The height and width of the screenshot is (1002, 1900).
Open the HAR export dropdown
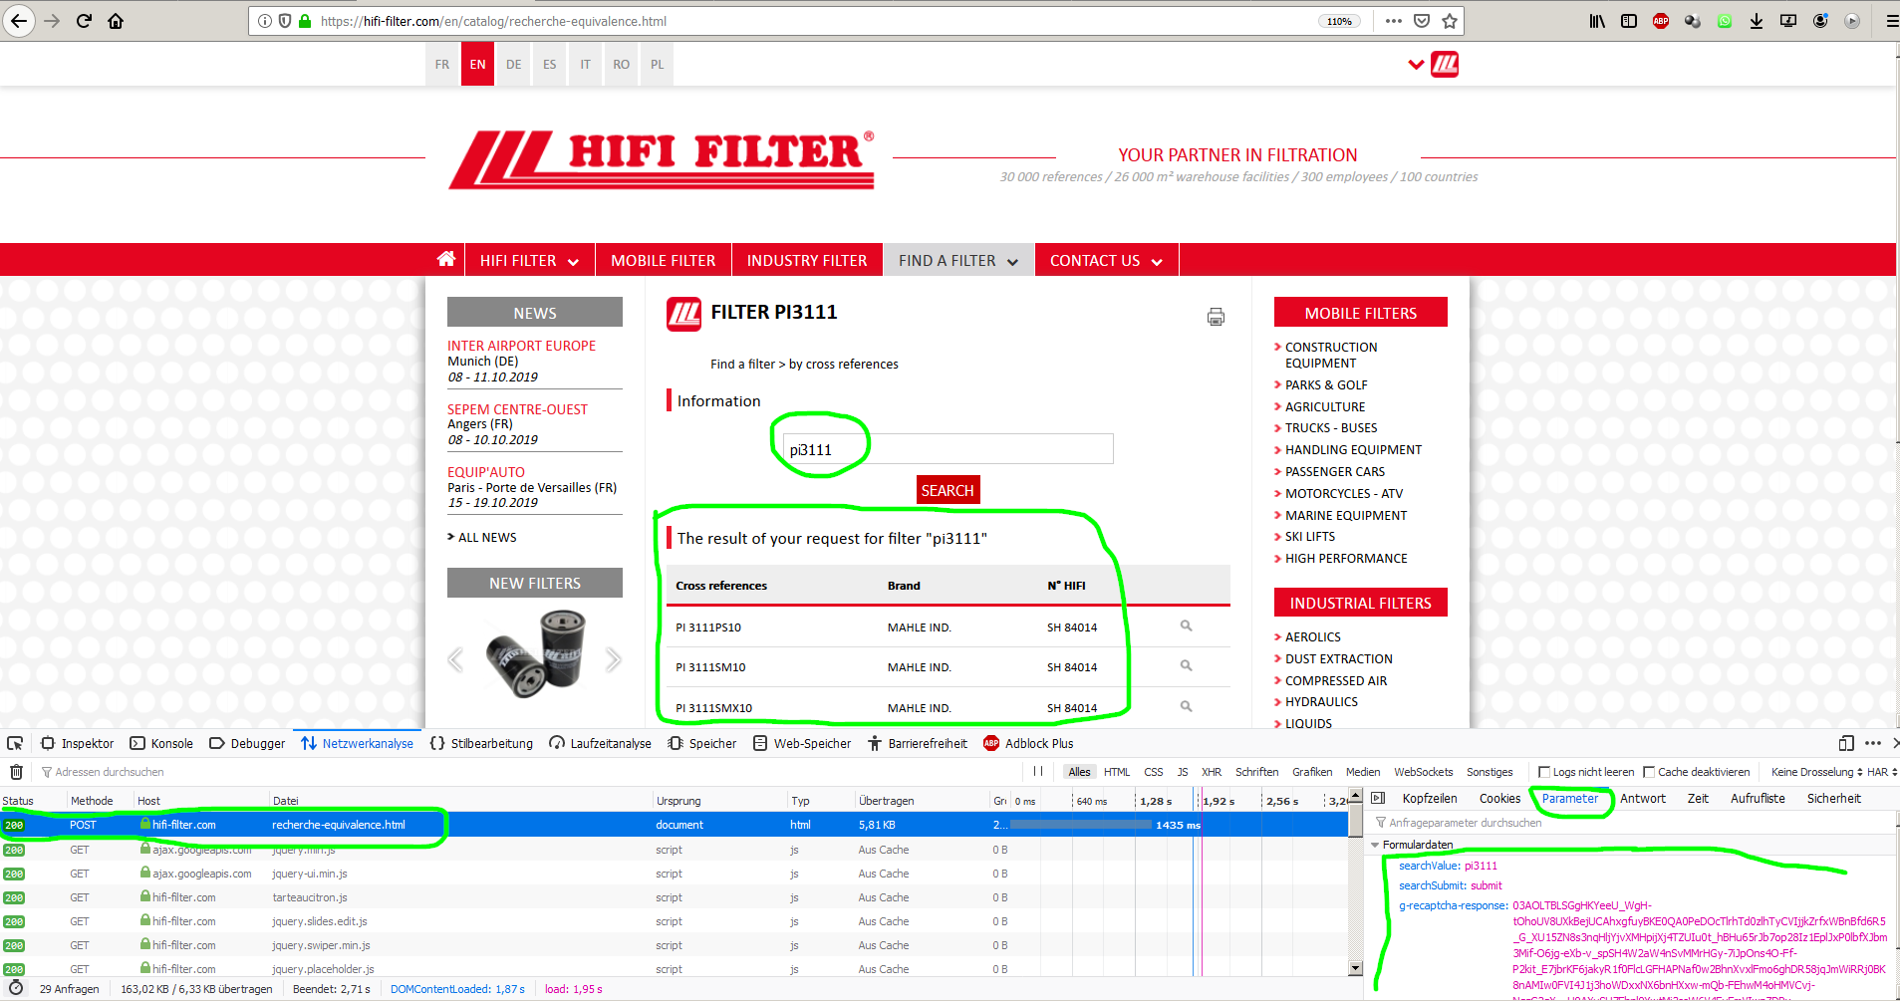point(1882,772)
